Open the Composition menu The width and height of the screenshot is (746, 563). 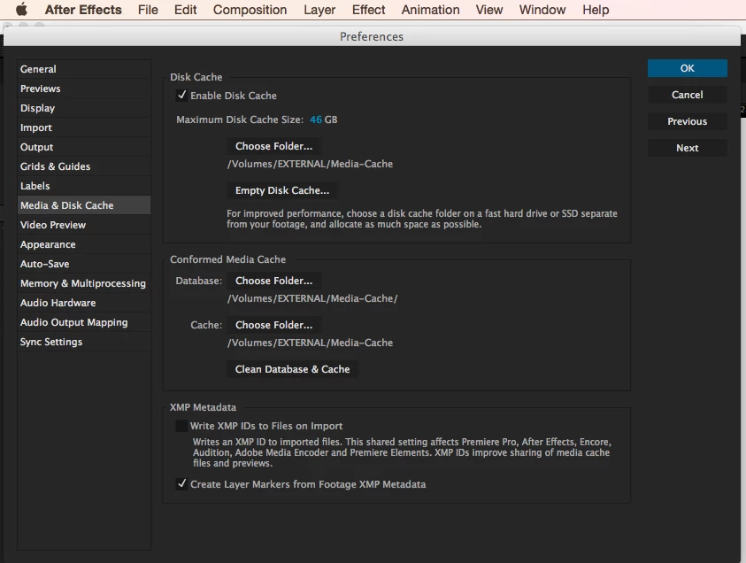(x=250, y=10)
